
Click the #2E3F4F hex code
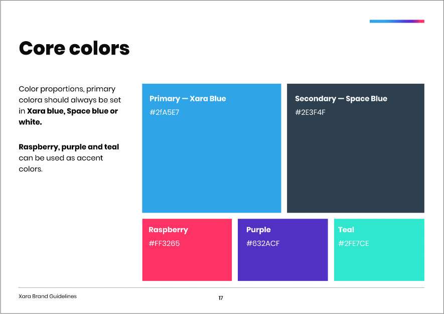(310, 112)
